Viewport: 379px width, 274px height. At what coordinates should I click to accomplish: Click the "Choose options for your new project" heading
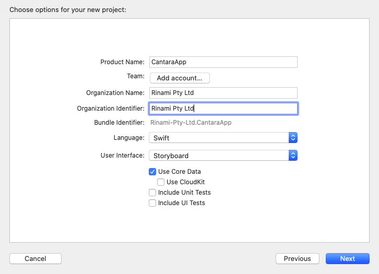[68, 10]
